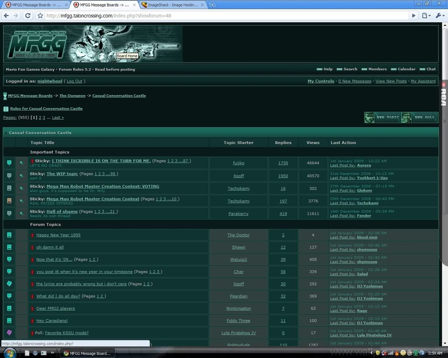Viewport: 448px width, 358px height.
Task: Click the MFGG banner logo for Board Home
Action: point(93,44)
